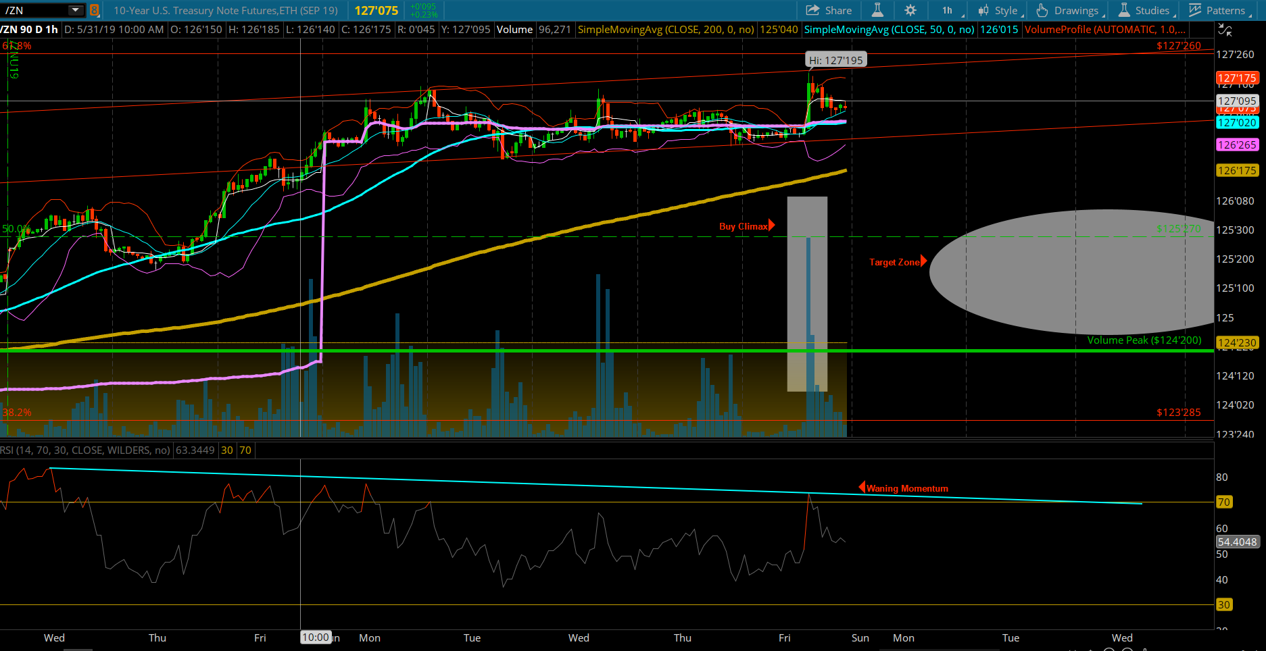Open the Patterns menu
The height and width of the screenshot is (651, 1266).
click(1219, 10)
